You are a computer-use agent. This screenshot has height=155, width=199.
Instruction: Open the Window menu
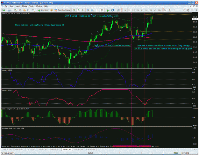39,6
